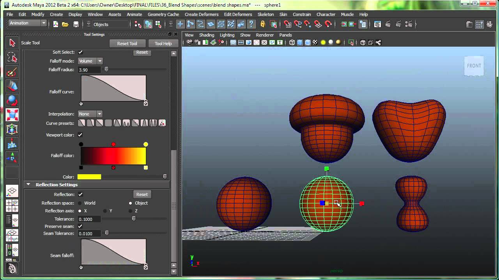Save the scene with the floppy icon
The height and width of the screenshot is (280, 499).
click(76, 24)
